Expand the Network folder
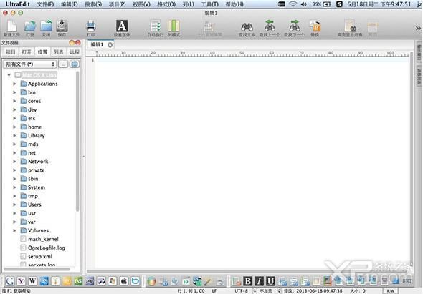This screenshot has width=423, height=294. click(14, 161)
